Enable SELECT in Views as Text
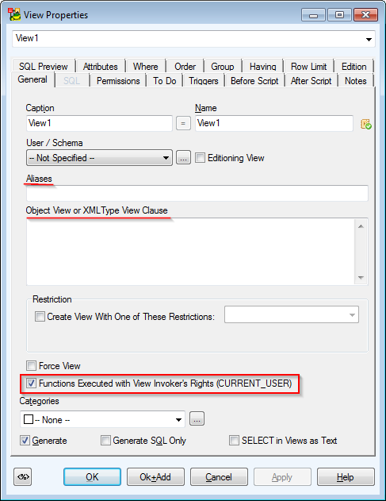 pyautogui.click(x=234, y=441)
